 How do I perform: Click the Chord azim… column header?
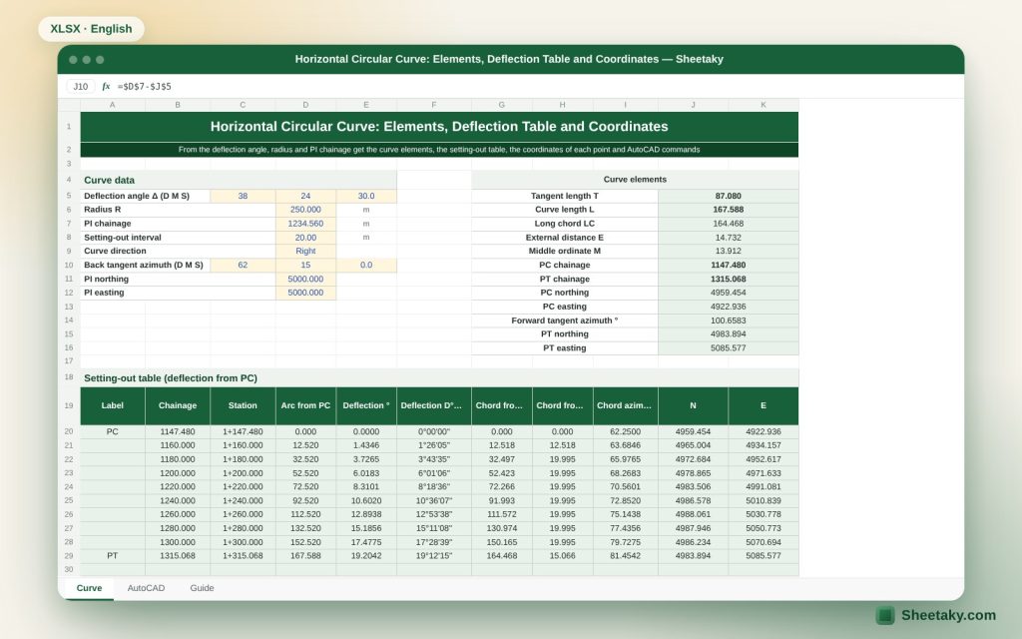[625, 405]
